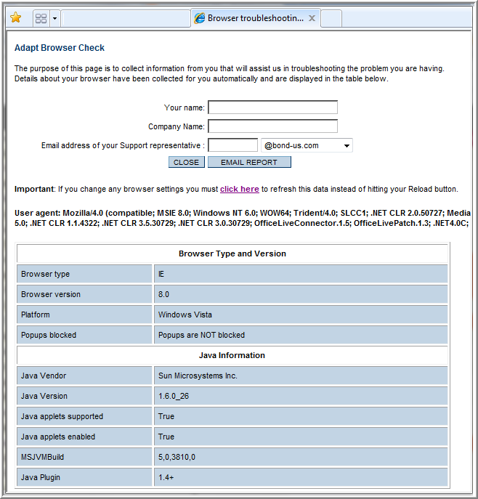
Task: Click the Support representative email field
Action: [x=232, y=145]
